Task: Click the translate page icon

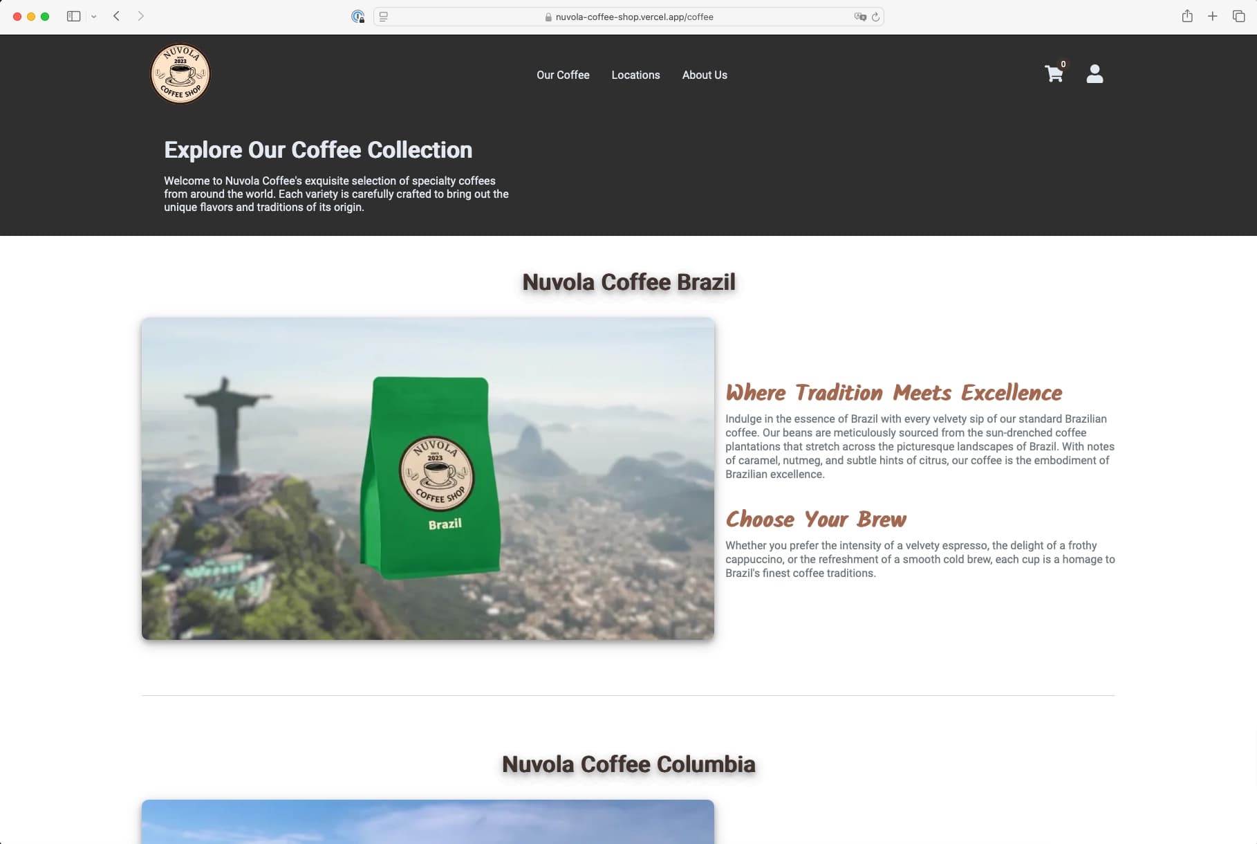Action: click(x=860, y=17)
